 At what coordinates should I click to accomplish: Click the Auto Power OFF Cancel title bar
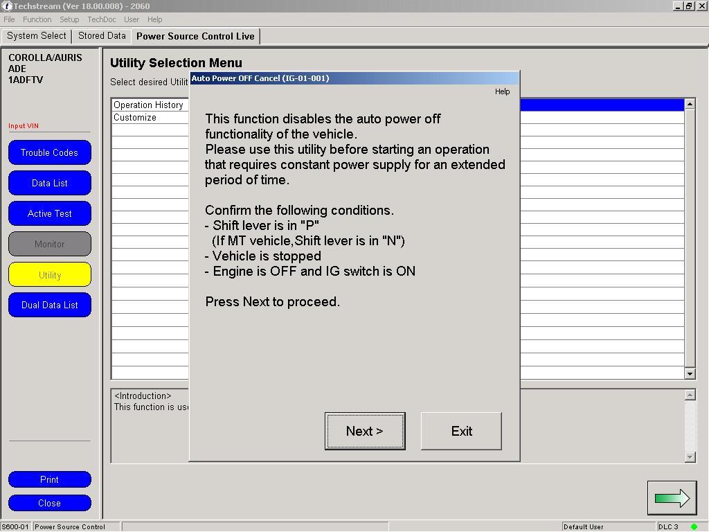tap(354, 78)
